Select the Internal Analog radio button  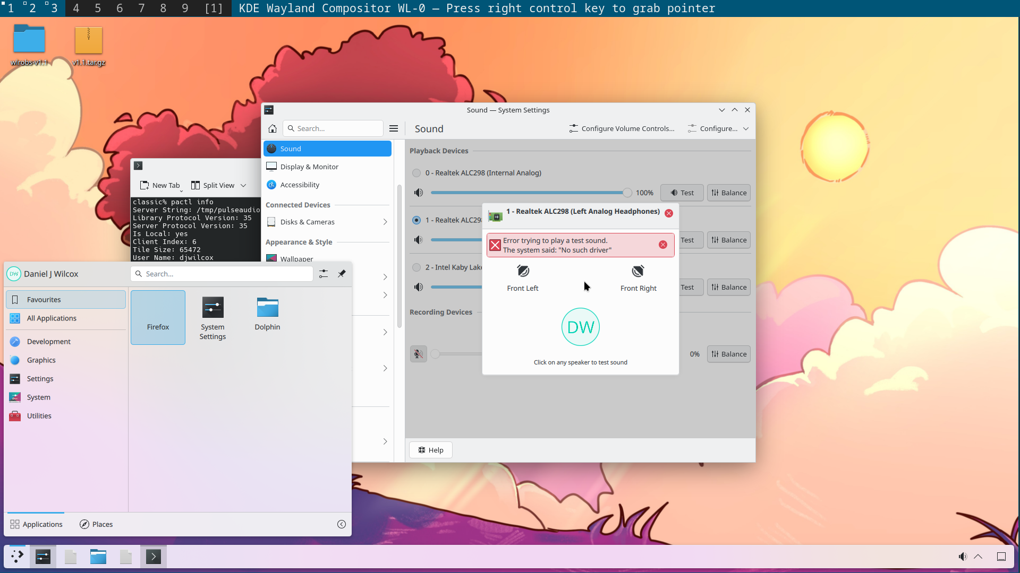(416, 173)
